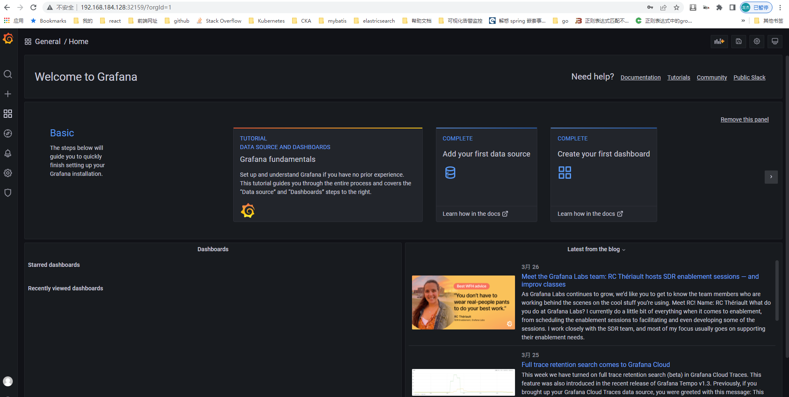Open the Kubernetes bookmark folder
The image size is (789, 397).
(267, 21)
